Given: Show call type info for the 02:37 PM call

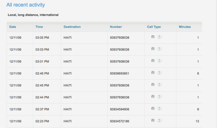Looking at the screenshot, I should pyautogui.click(x=159, y=108).
